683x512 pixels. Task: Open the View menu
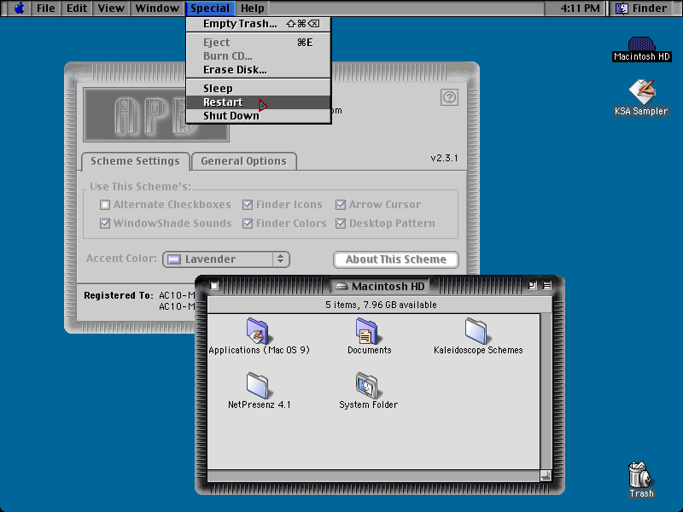[111, 9]
